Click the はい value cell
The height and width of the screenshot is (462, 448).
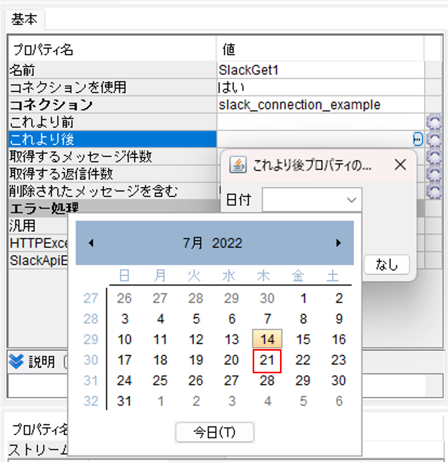321,87
